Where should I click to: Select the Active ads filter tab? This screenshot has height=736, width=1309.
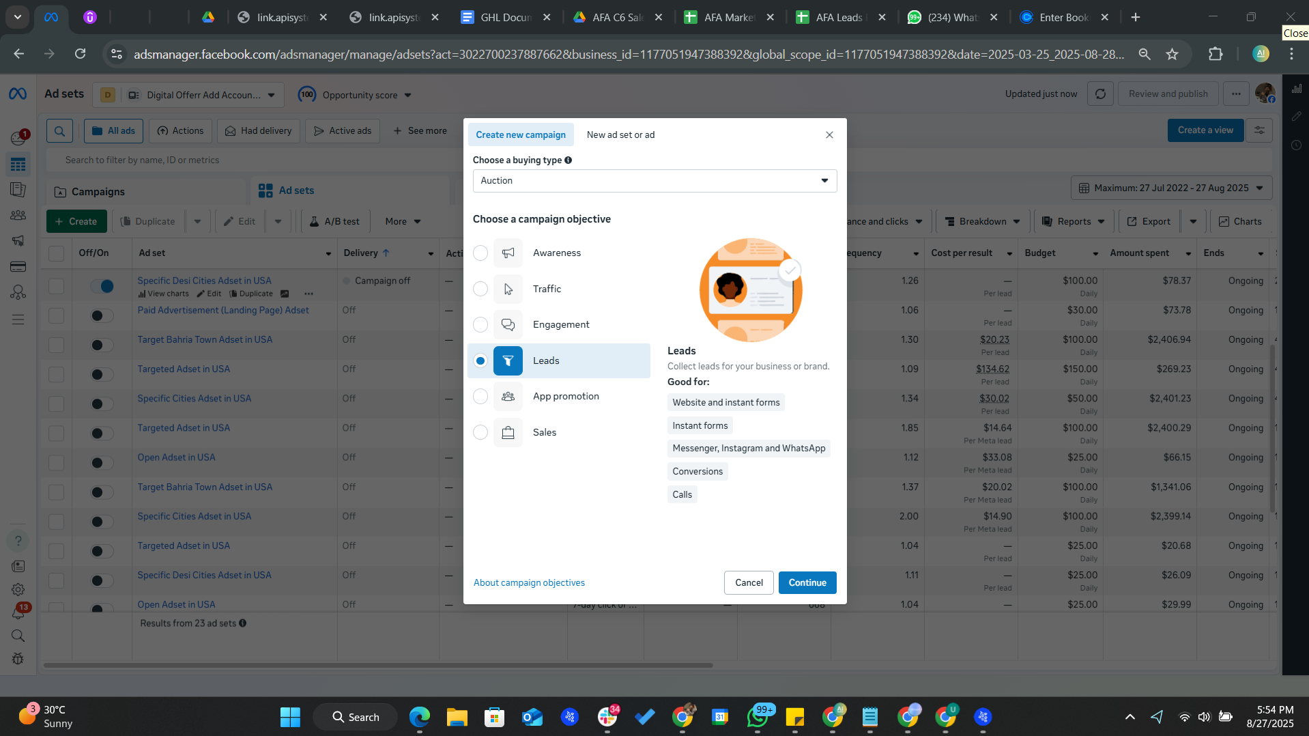pyautogui.click(x=343, y=131)
